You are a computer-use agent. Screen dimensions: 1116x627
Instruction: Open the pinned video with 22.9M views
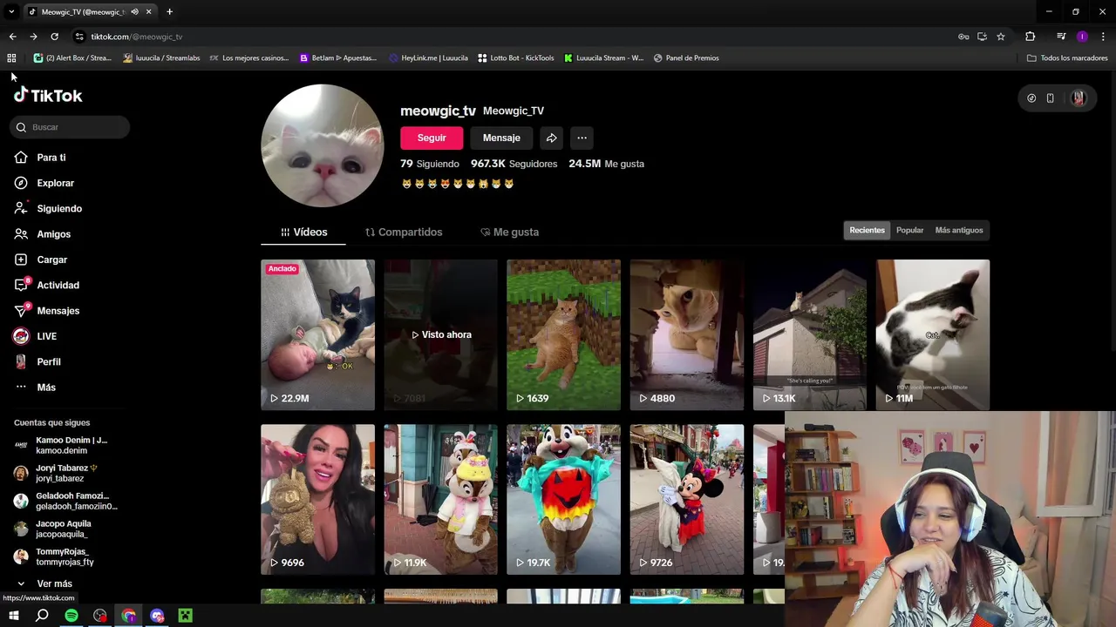tap(317, 334)
